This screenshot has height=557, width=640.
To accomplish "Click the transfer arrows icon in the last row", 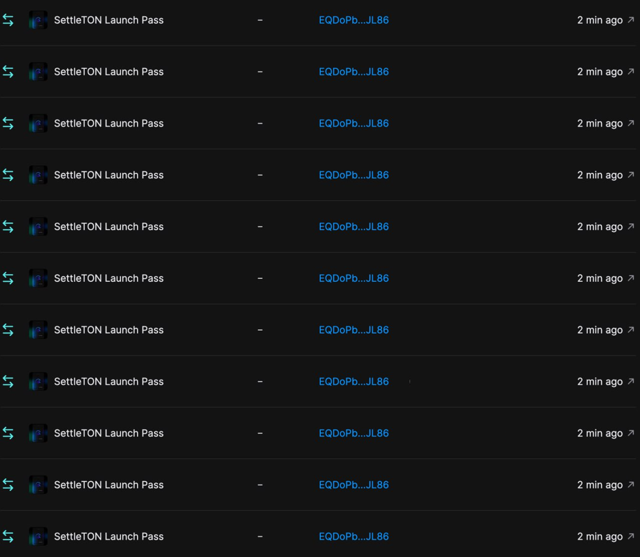I will (x=8, y=536).
